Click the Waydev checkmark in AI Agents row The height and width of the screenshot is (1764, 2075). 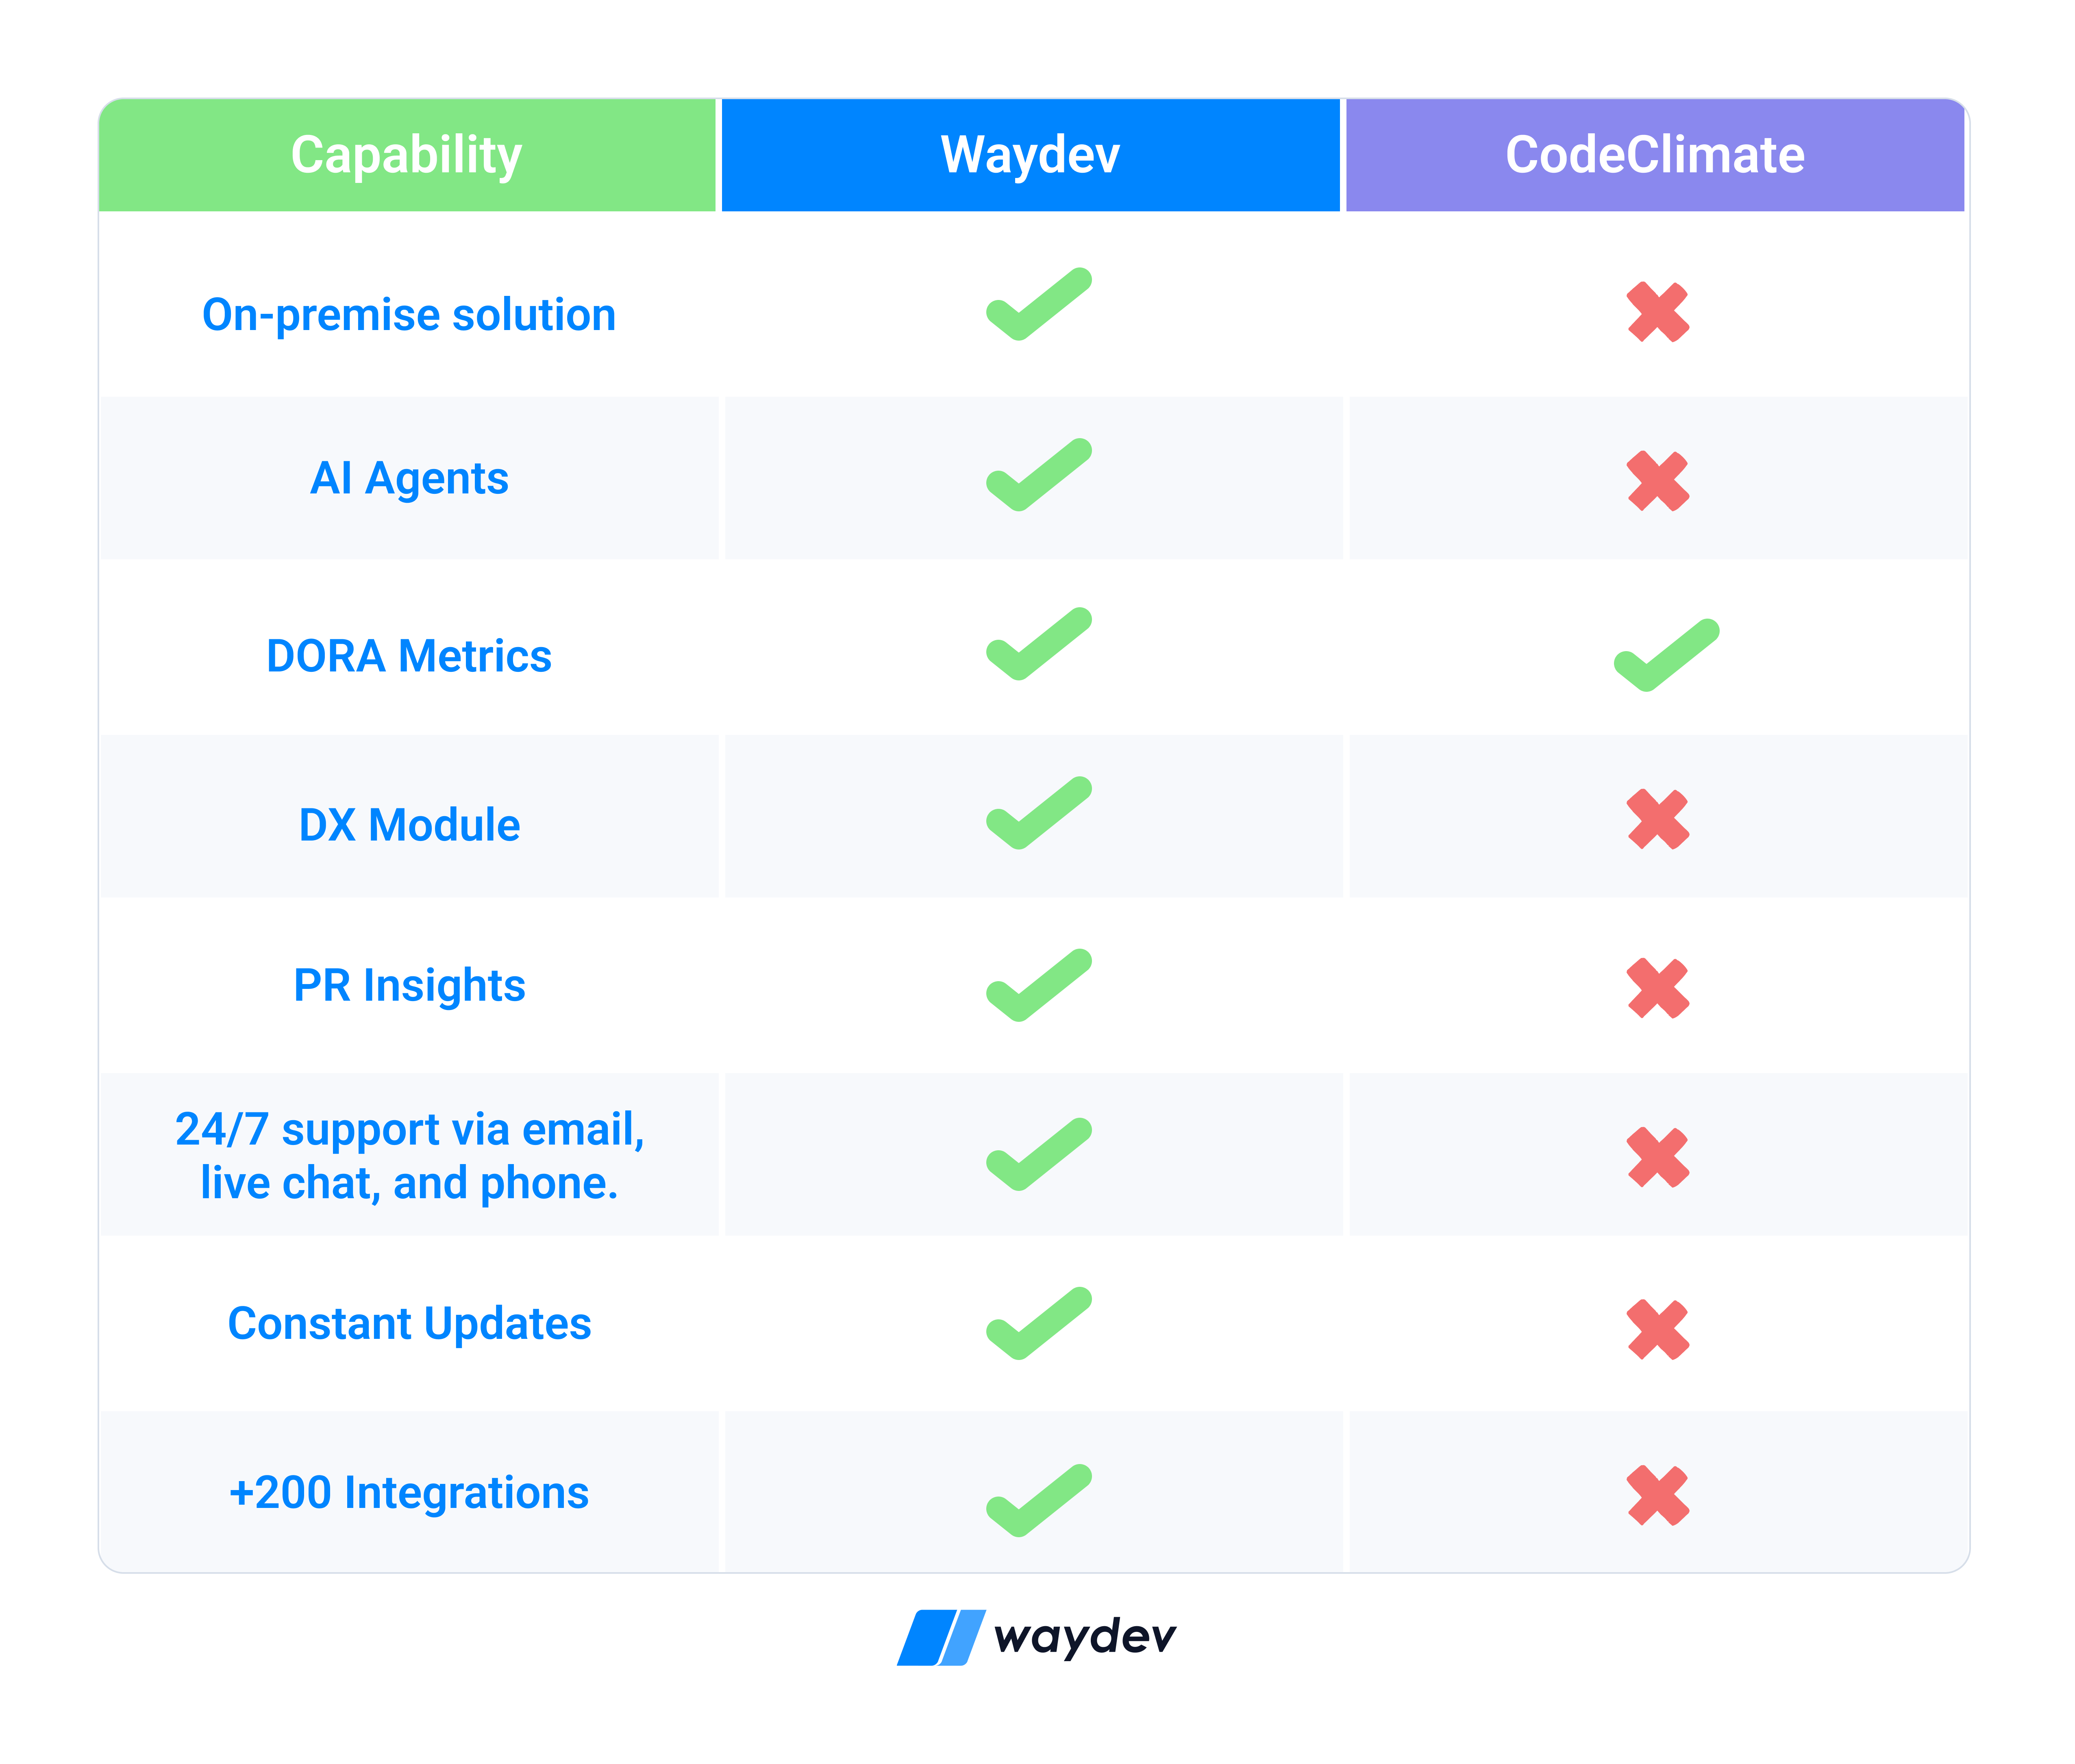pyautogui.click(x=1038, y=474)
